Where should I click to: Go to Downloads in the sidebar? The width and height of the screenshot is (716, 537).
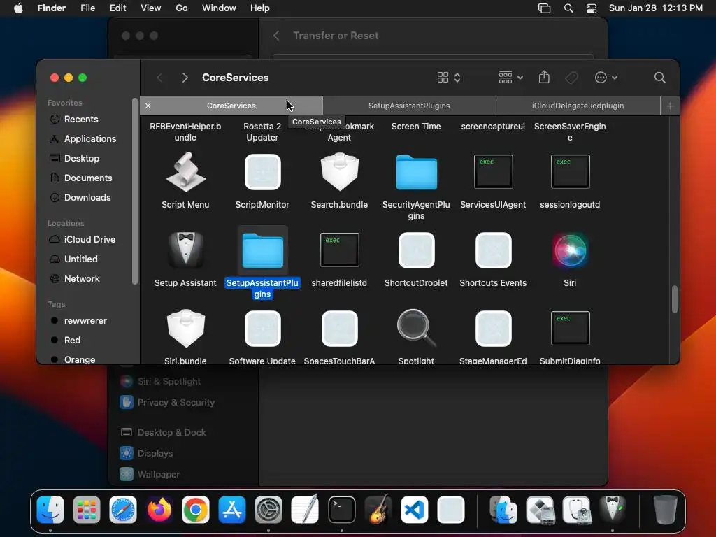click(x=88, y=198)
